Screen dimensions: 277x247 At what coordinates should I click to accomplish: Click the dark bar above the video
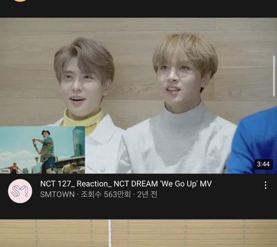click(x=138, y=9)
